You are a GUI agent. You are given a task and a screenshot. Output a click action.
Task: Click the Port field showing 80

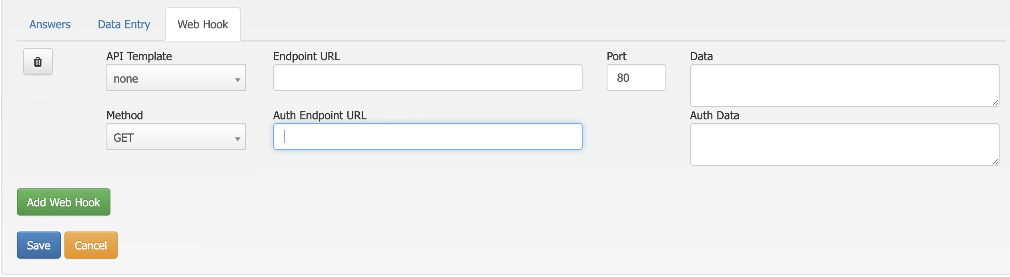point(635,77)
